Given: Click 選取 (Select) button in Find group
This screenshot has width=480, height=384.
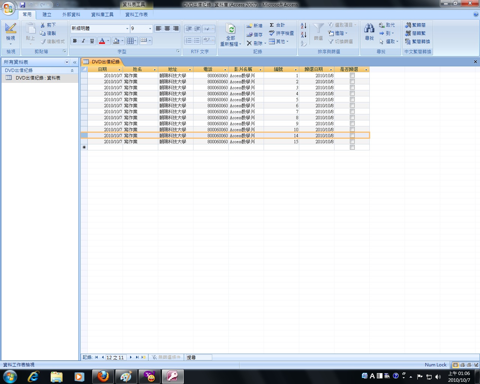Looking at the screenshot, I should [x=389, y=42].
